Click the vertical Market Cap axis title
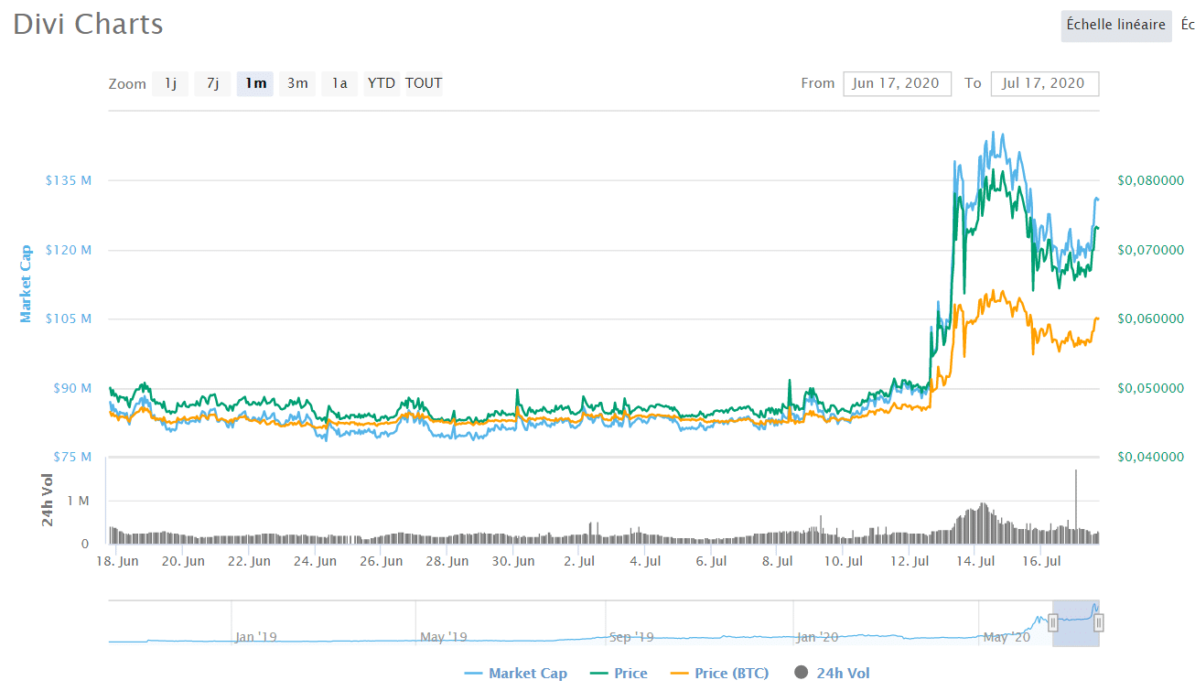Screen dimensions: 1195x691 point(26,284)
